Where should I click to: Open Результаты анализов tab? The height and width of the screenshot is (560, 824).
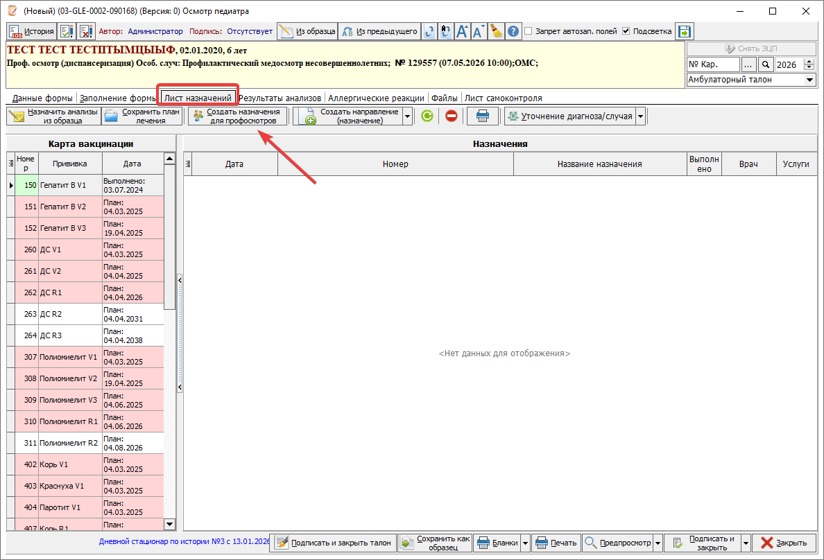pyautogui.click(x=280, y=98)
